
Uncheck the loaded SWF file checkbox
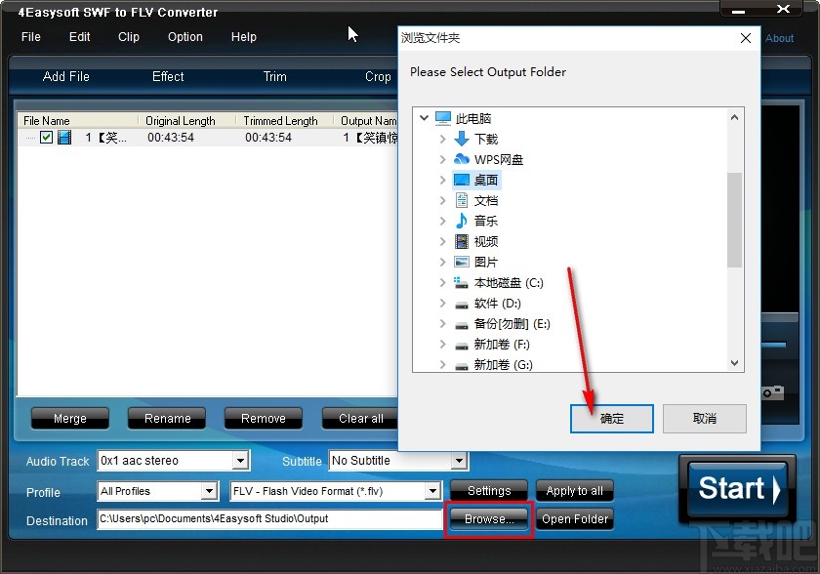(x=47, y=137)
